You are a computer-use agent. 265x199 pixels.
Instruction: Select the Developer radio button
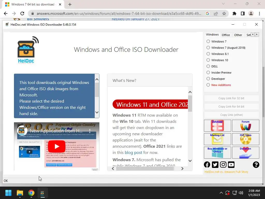point(208,79)
